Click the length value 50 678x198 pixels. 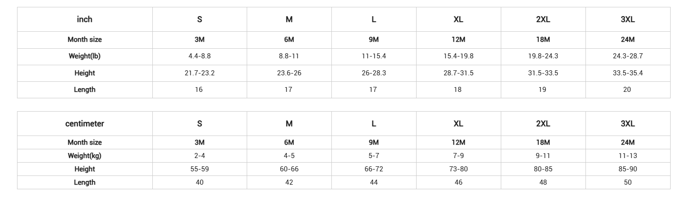627,182
